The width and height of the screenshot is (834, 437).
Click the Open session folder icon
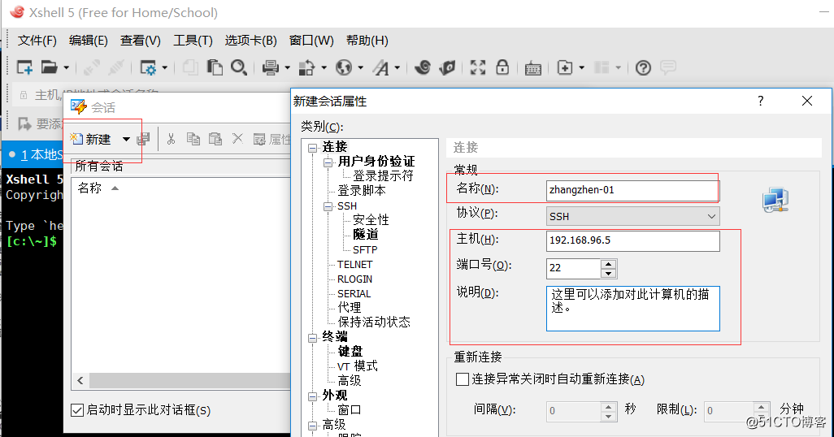coord(49,67)
